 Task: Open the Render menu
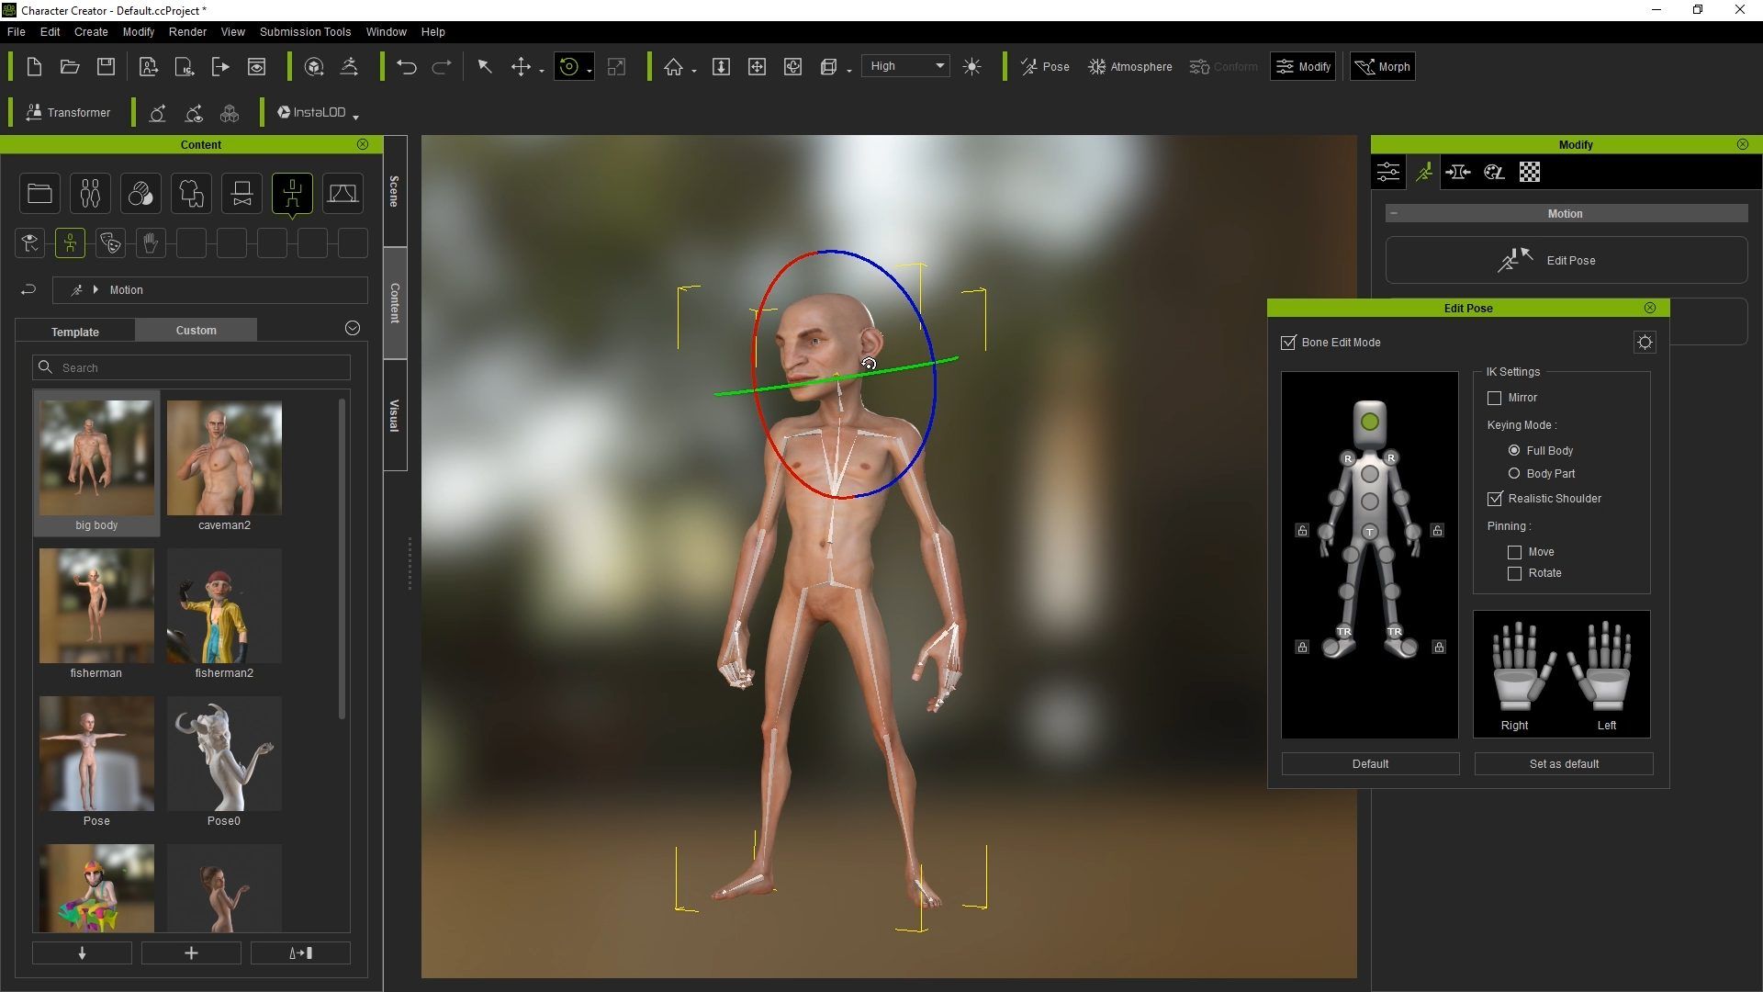(187, 31)
